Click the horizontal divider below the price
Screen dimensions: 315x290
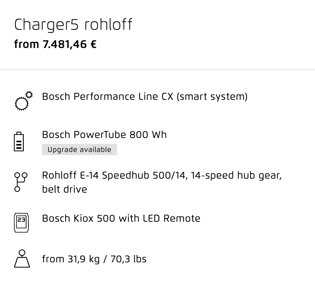(157, 70)
